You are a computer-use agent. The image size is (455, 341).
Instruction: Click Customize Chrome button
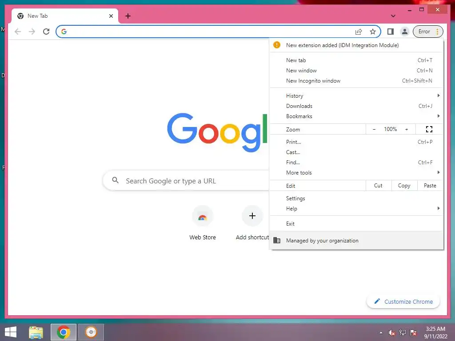point(403,301)
